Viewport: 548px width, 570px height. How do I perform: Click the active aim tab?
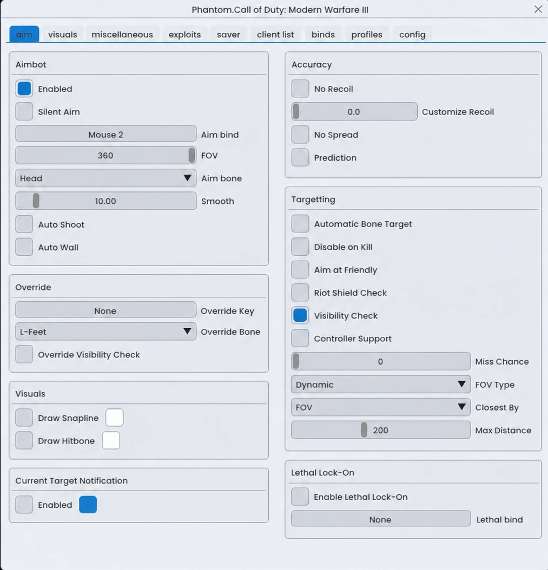(24, 35)
